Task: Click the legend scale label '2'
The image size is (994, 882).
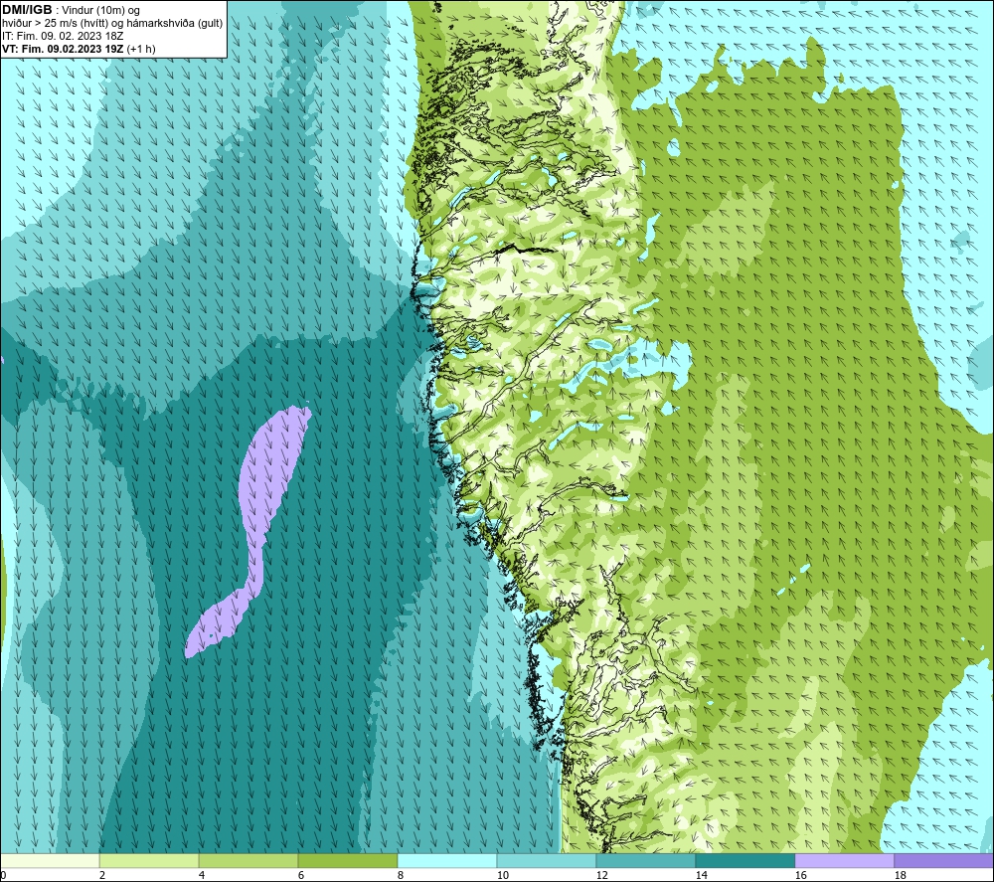Action: (102, 875)
